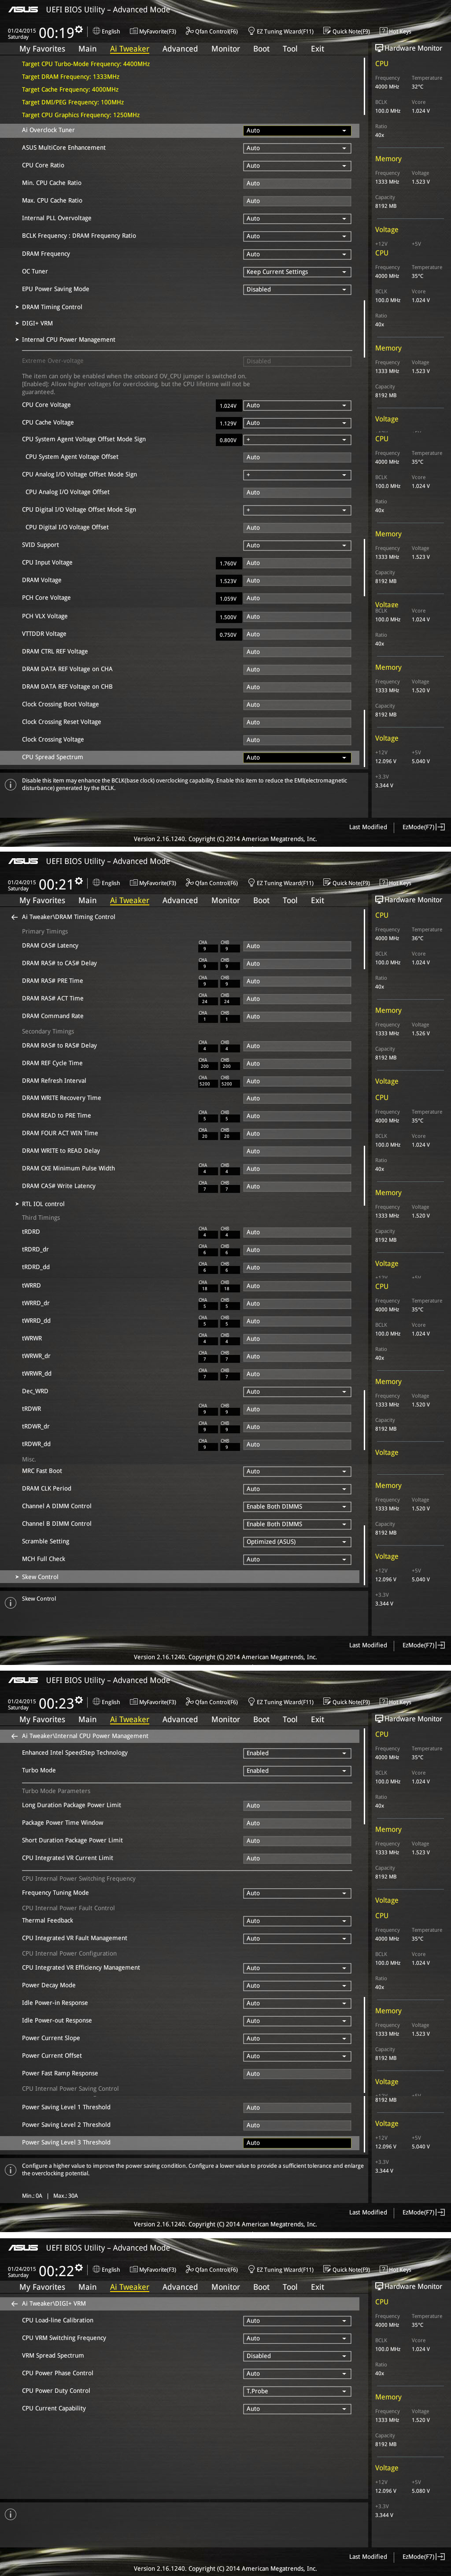Open Quick Note(F9) on the DRAM Timing Control screen
451x2576 pixels.
point(346,883)
